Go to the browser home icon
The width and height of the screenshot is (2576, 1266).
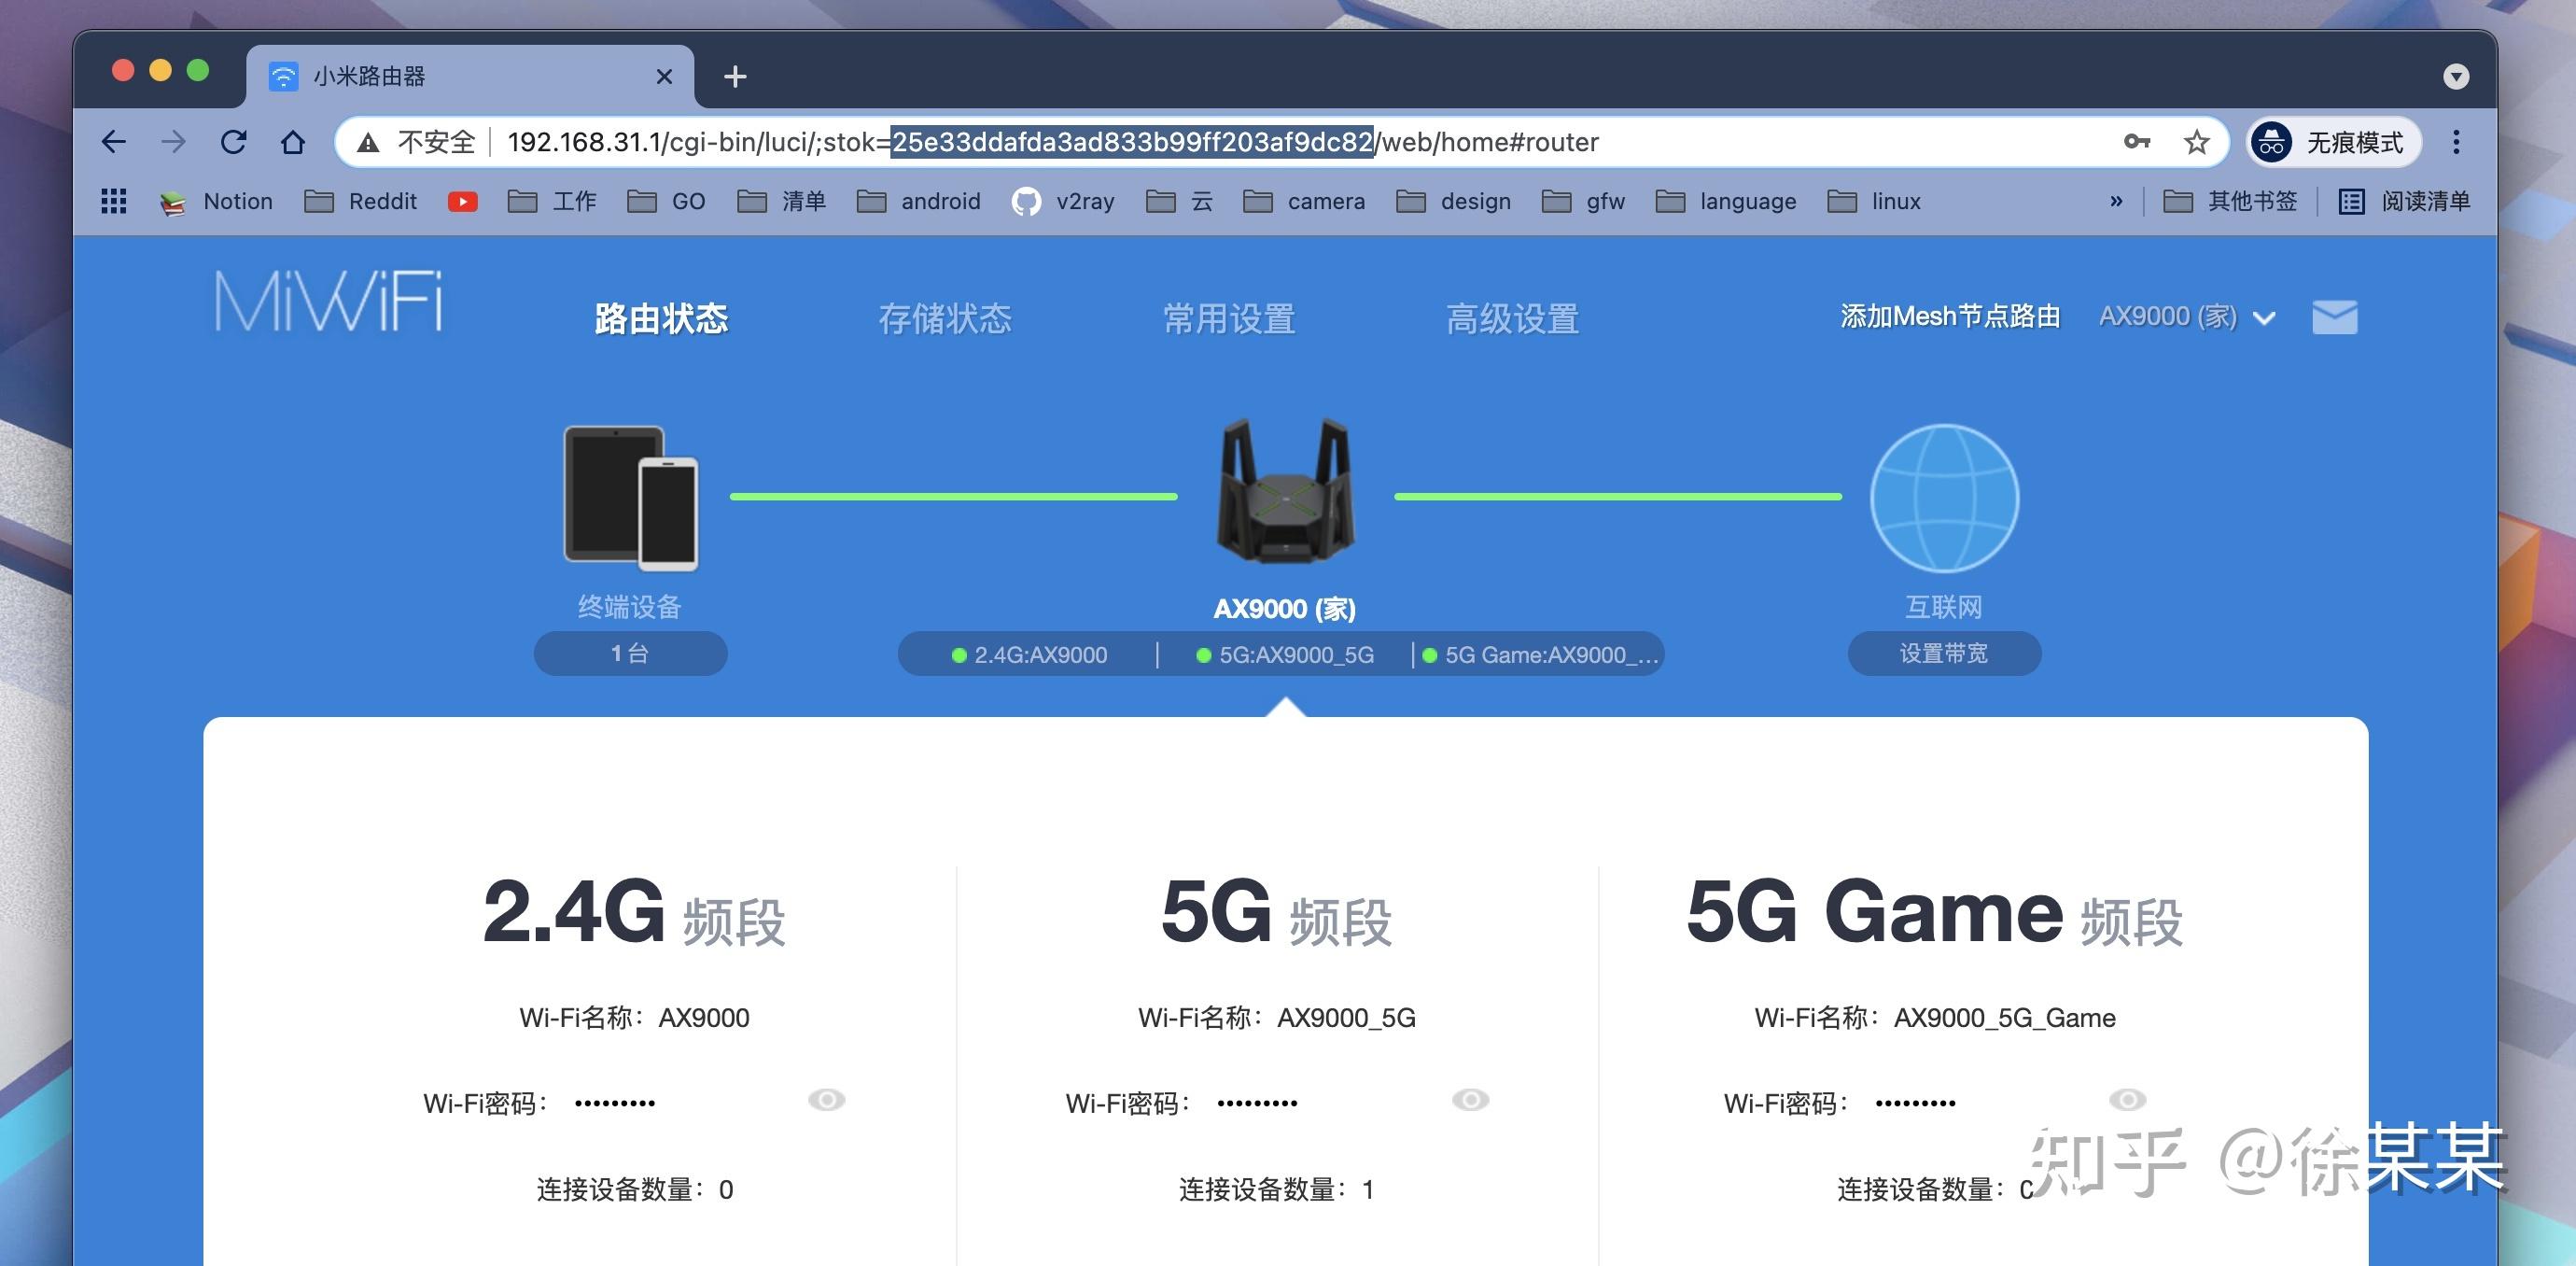click(293, 142)
